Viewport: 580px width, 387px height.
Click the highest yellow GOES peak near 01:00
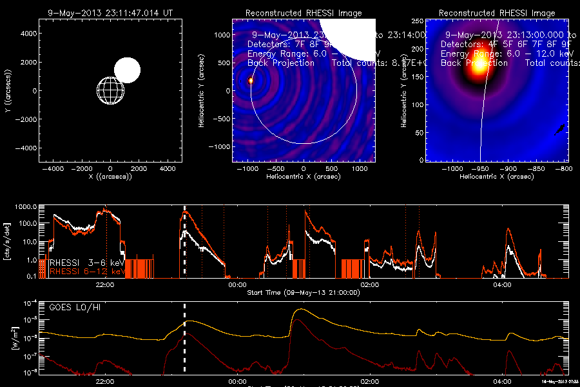point(302,309)
